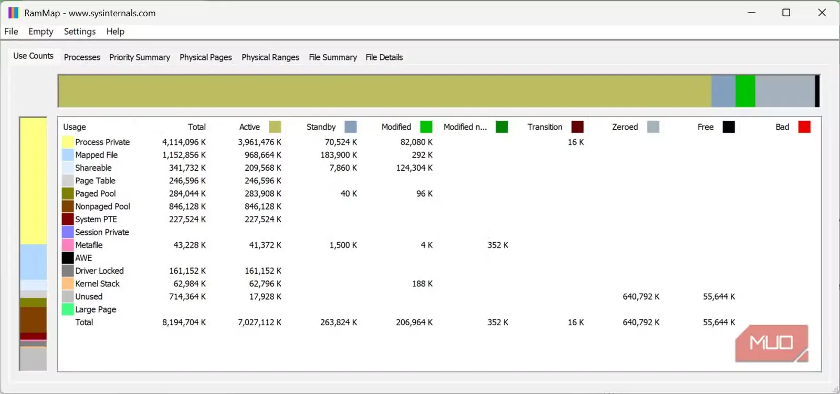Click the Standby column header label
The image size is (840, 394).
[x=321, y=127]
